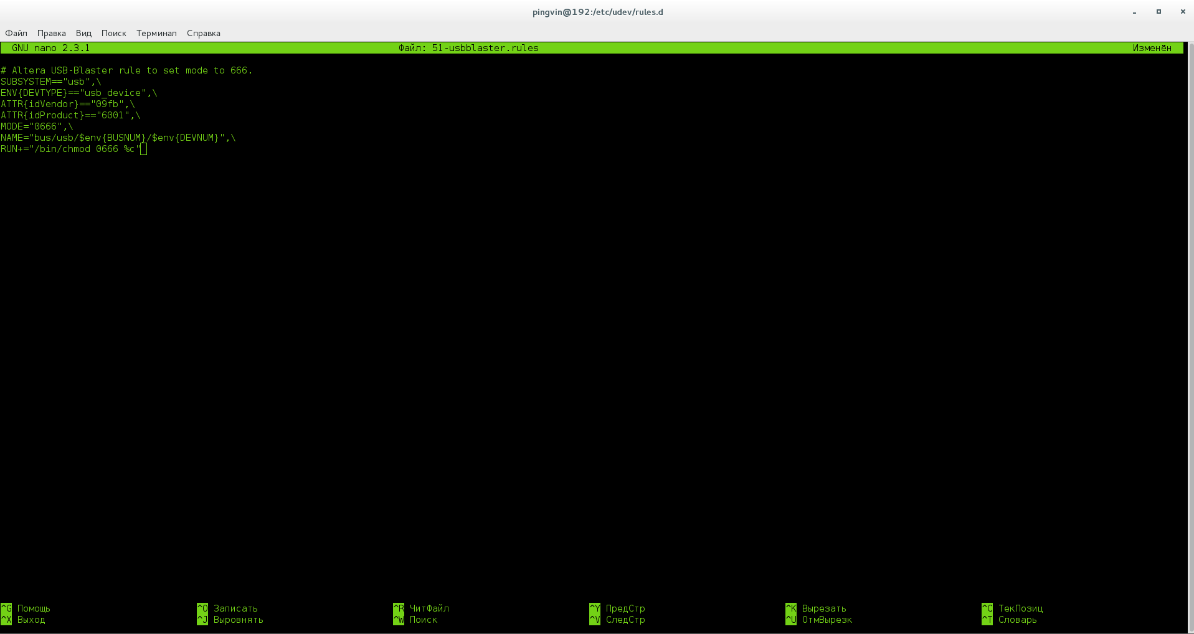Click the Словарь shortcut label
Screen dimensions: 1194x634
coord(1018,620)
